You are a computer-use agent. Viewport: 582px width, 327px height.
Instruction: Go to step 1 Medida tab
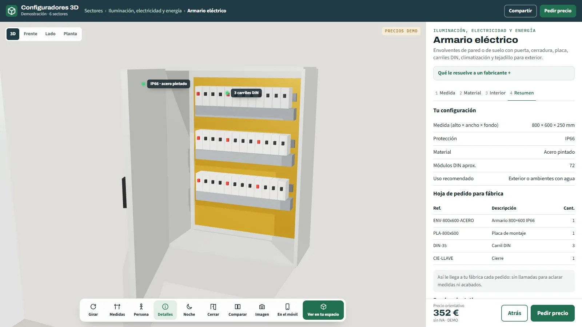click(x=445, y=93)
